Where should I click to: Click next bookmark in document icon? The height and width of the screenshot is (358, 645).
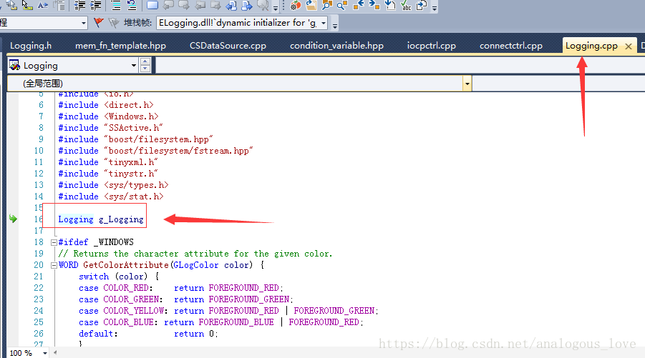coord(247,5)
